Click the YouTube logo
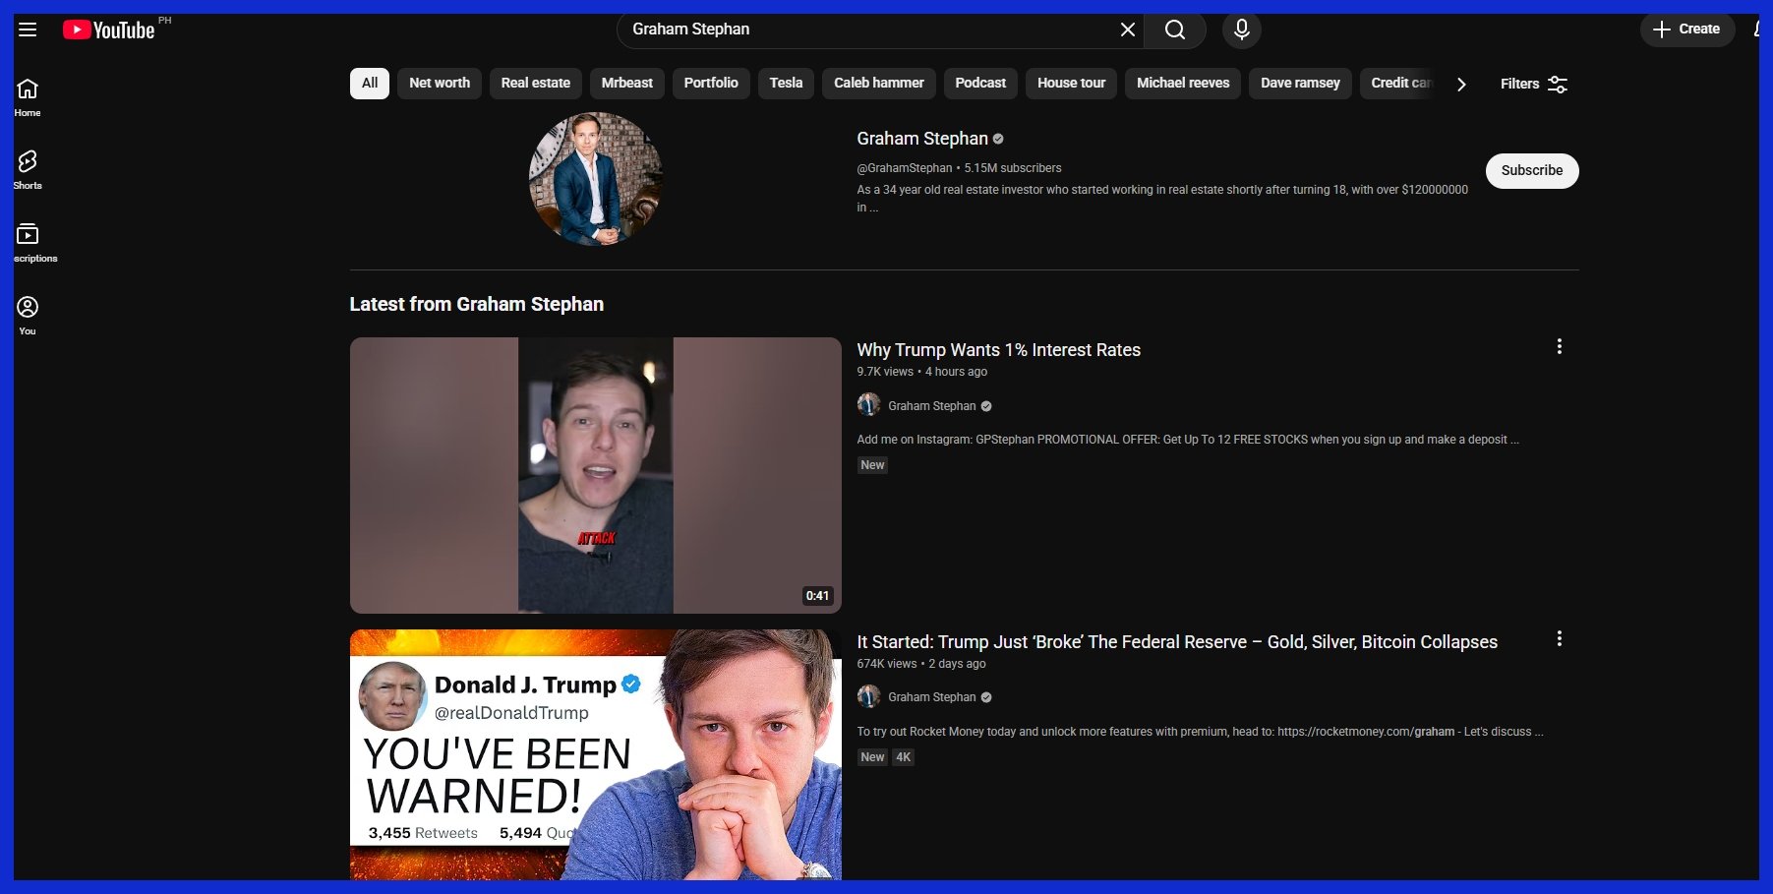 coord(109,30)
